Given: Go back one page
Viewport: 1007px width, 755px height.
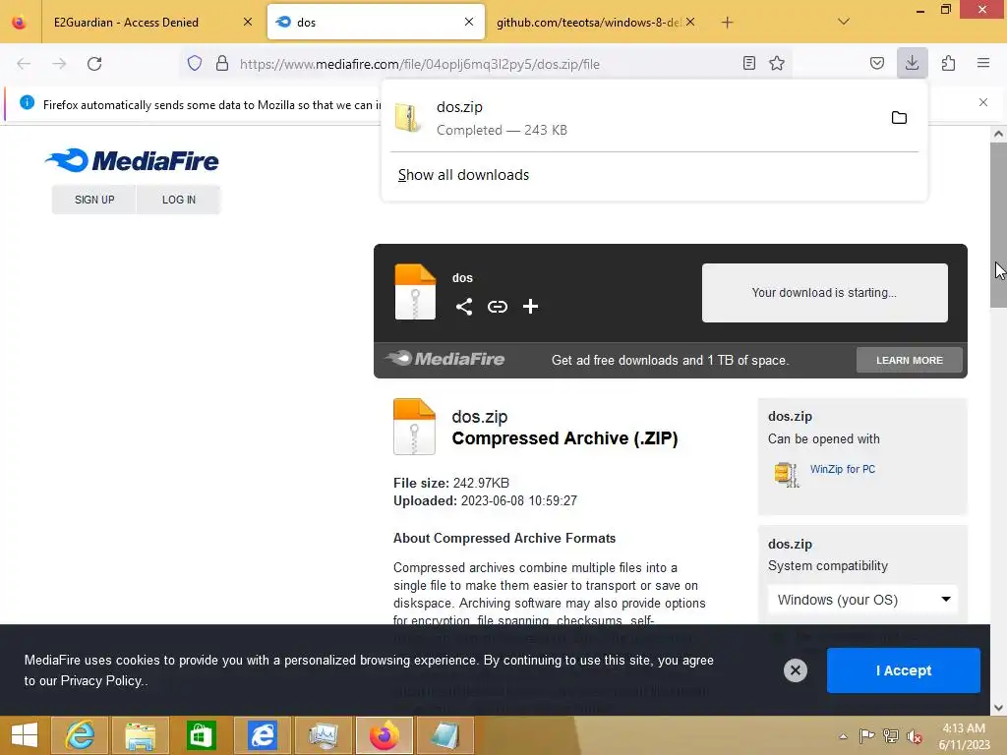Looking at the screenshot, I should tap(24, 64).
